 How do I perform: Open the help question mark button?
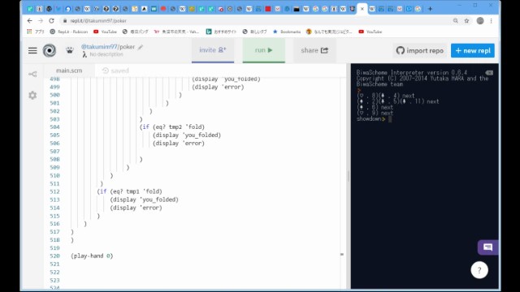pyautogui.click(x=479, y=270)
